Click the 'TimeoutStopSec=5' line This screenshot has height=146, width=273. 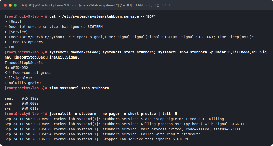pyautogui.click(x=24, y=42)
